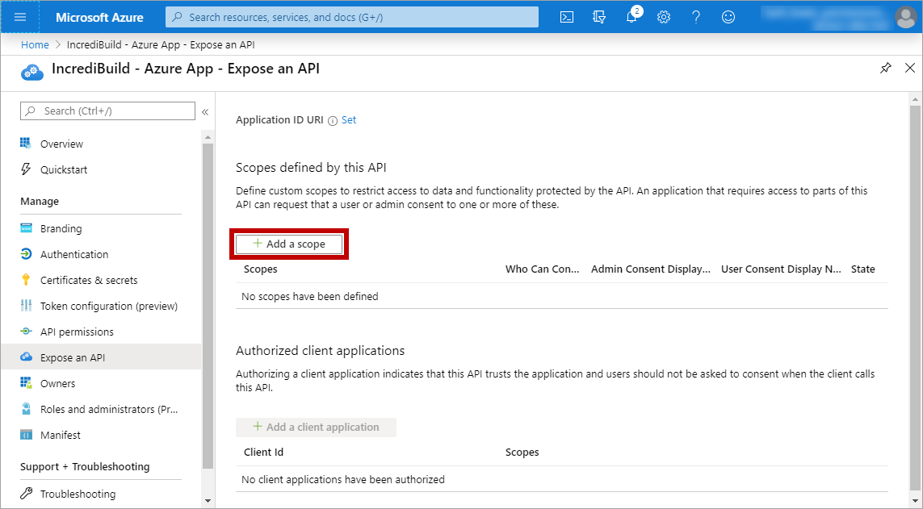This screenshot has width=923, height=509.
Task: Click the Who Can Consent column header
Action: [542, 269]
